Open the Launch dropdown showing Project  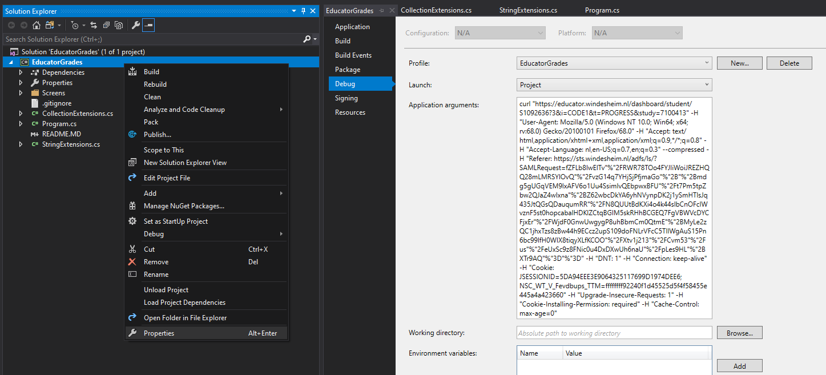tap(614, 85)
